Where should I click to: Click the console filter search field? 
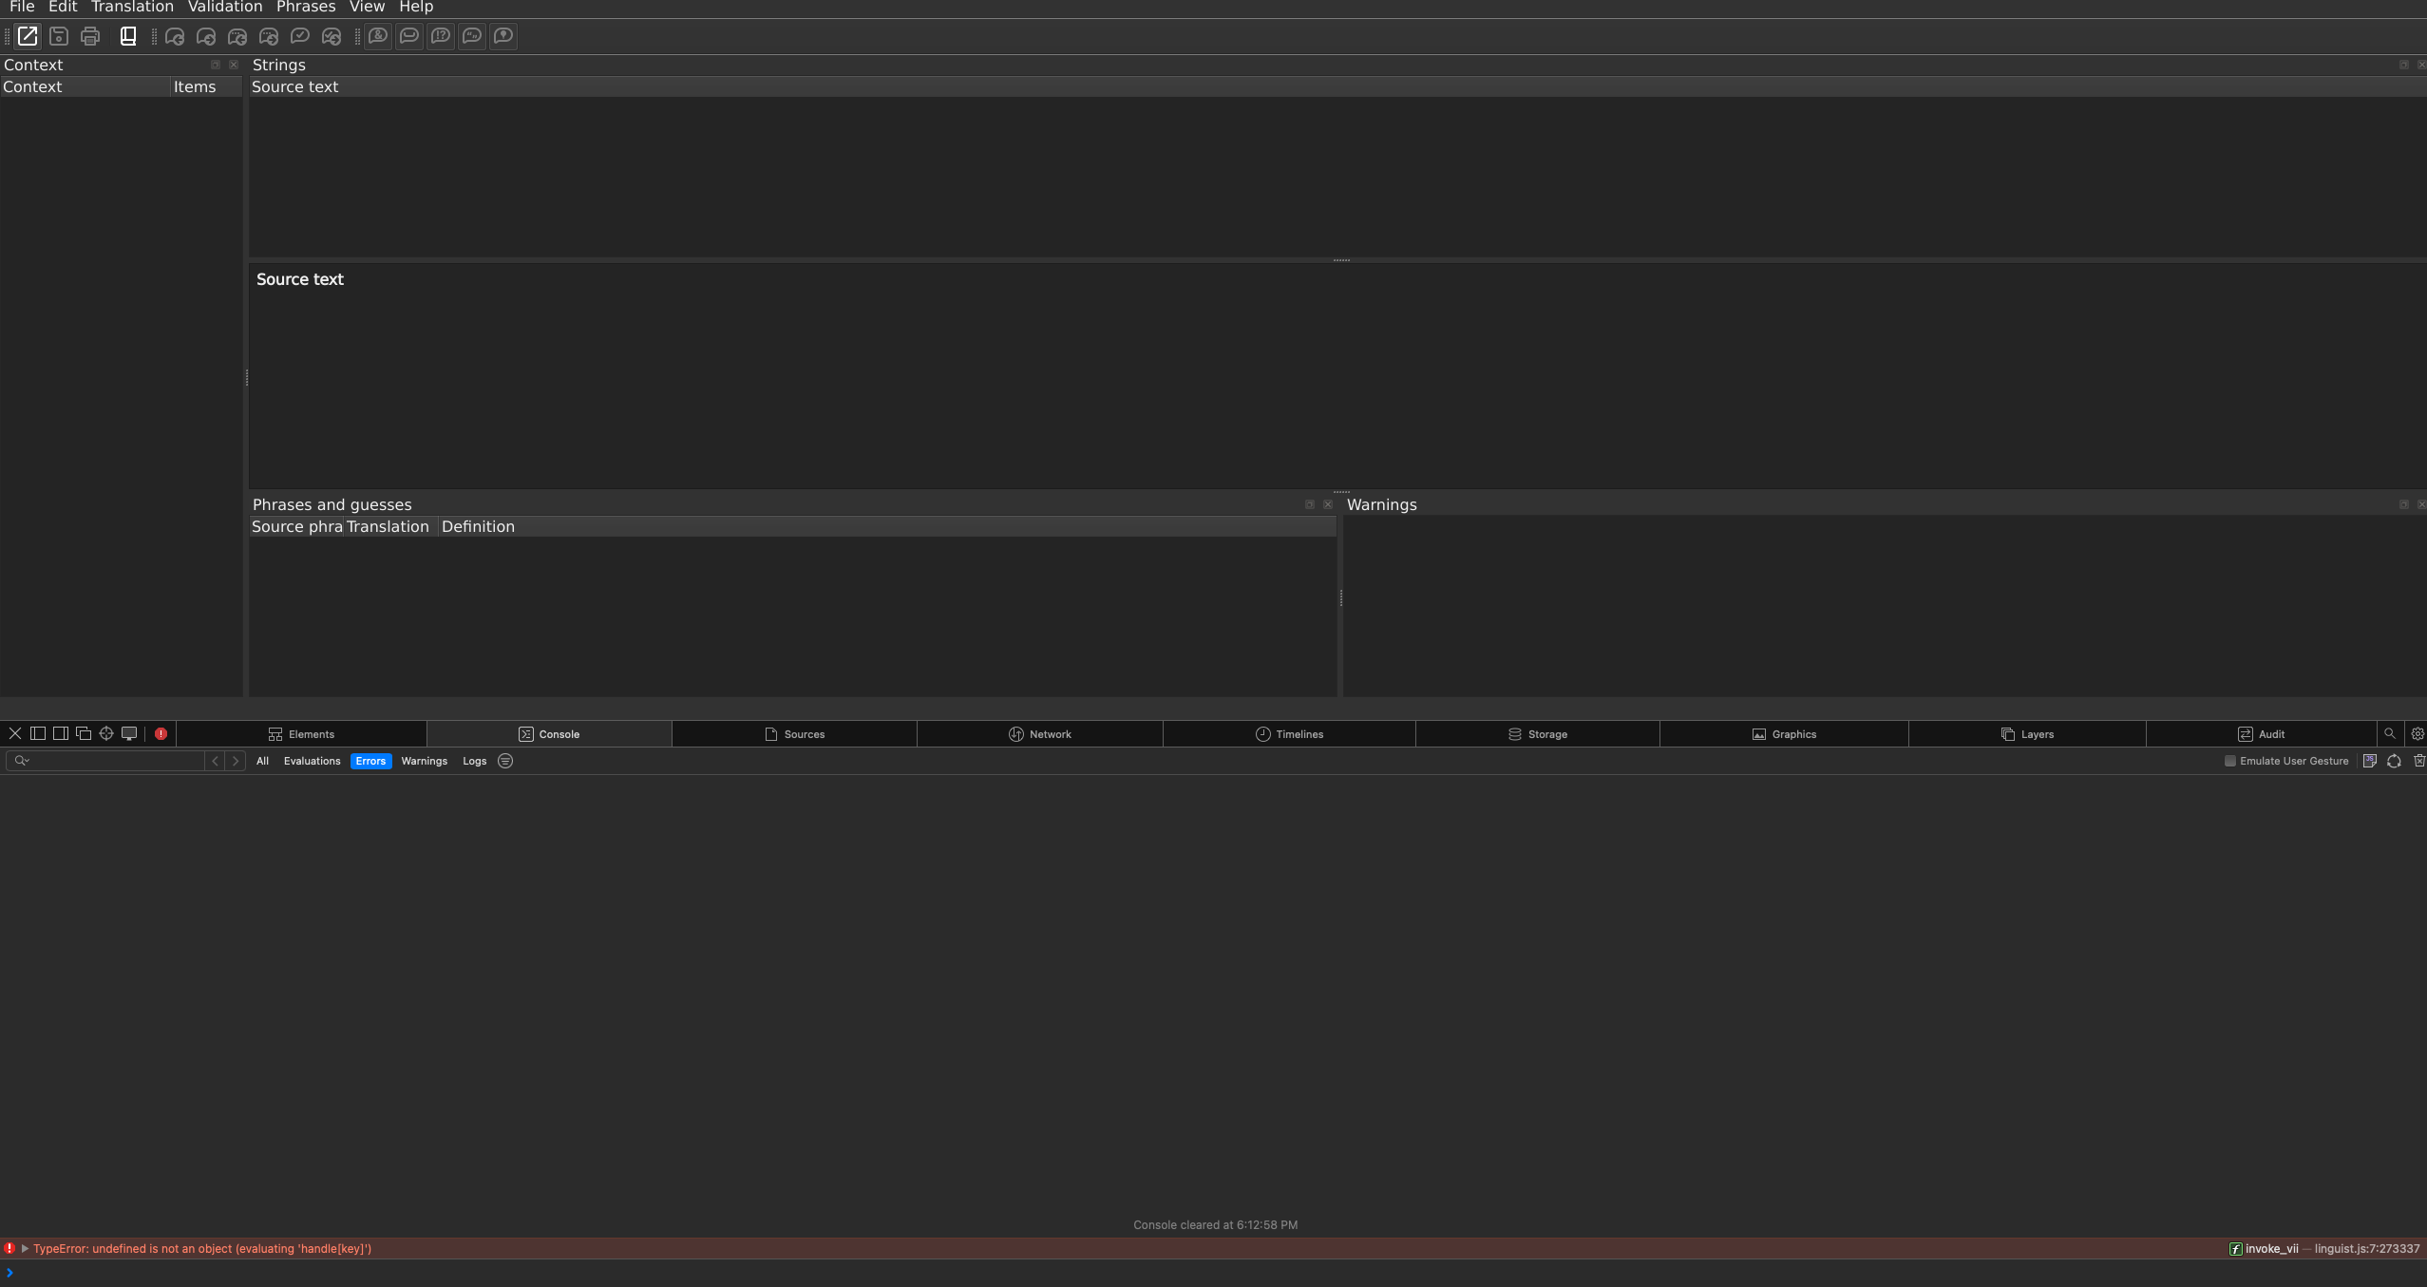point(105,761)
